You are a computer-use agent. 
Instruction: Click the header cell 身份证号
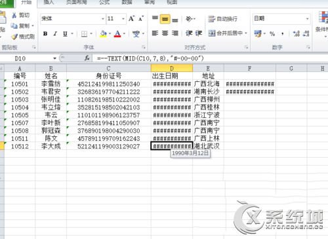109,76
